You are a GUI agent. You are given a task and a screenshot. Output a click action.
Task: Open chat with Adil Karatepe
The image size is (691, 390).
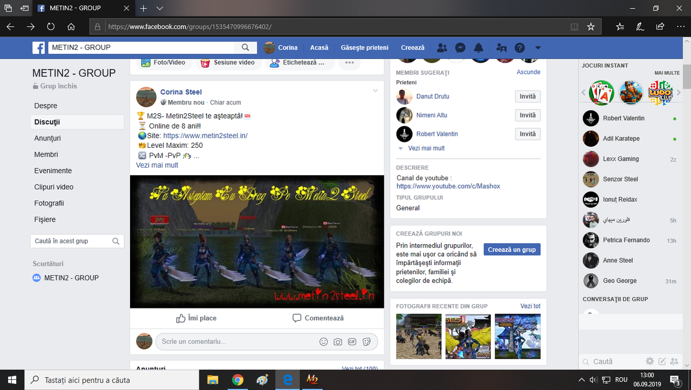click(630, 139)
